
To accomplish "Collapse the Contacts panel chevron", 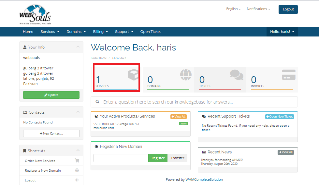I will [78, 112].
